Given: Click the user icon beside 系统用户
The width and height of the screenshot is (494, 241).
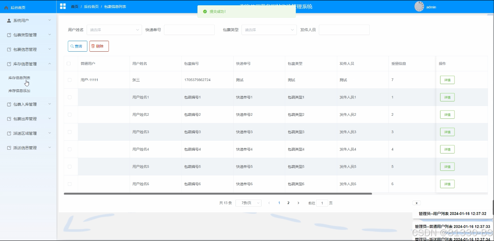Looking at the screenshot, I should coord(9,20).
